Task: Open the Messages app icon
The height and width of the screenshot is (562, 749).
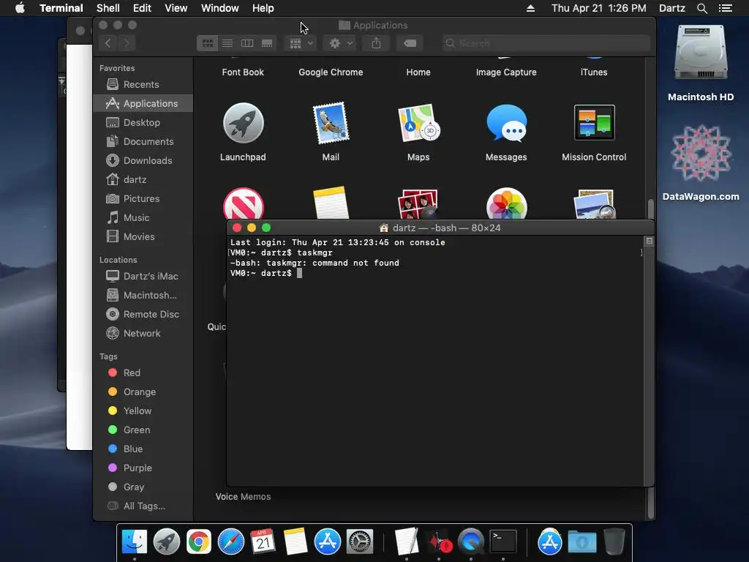Action: tap(506, 123)
